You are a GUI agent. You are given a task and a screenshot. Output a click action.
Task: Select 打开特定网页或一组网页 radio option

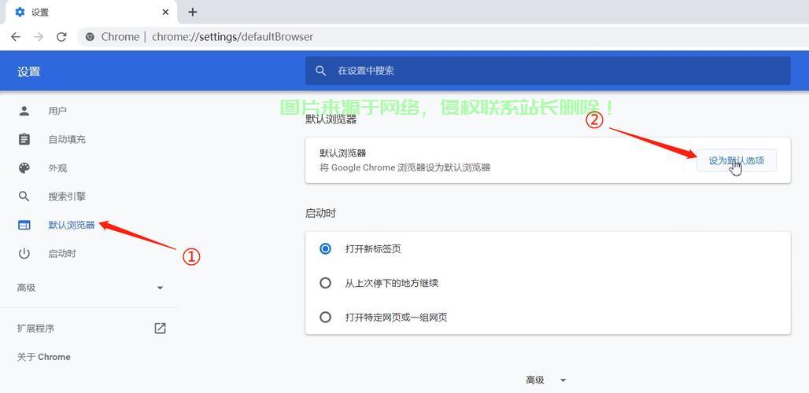pos(325,317)
